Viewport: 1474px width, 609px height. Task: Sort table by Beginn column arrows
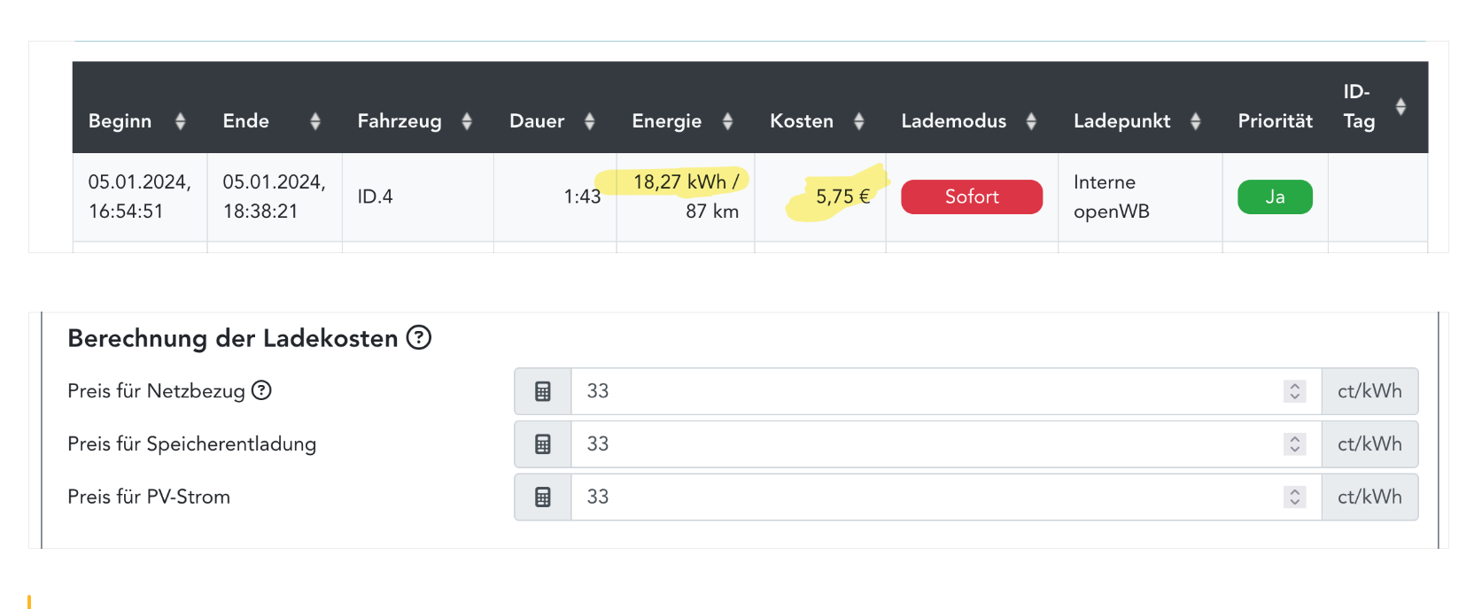(x=181, y=121)
